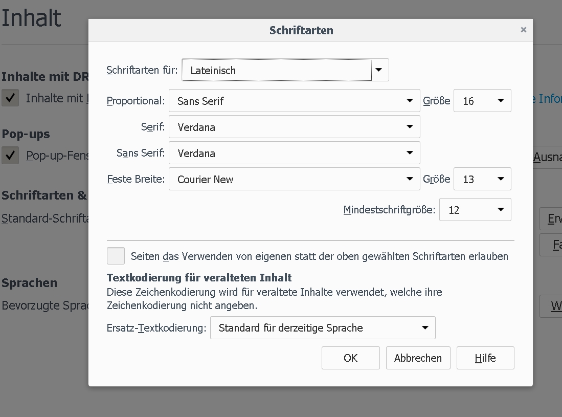Enable pages using their own fonts checkbox

[116, 256]
